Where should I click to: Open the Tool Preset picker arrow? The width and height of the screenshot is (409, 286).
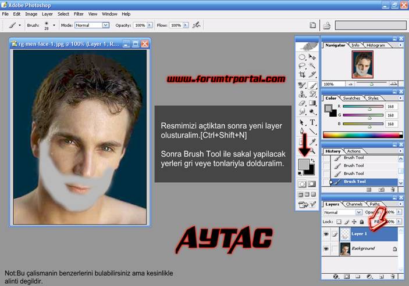click(x=20, y=25)
